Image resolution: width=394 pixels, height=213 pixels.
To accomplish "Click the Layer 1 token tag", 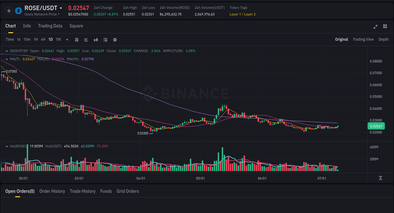I will tap(235, 14).
